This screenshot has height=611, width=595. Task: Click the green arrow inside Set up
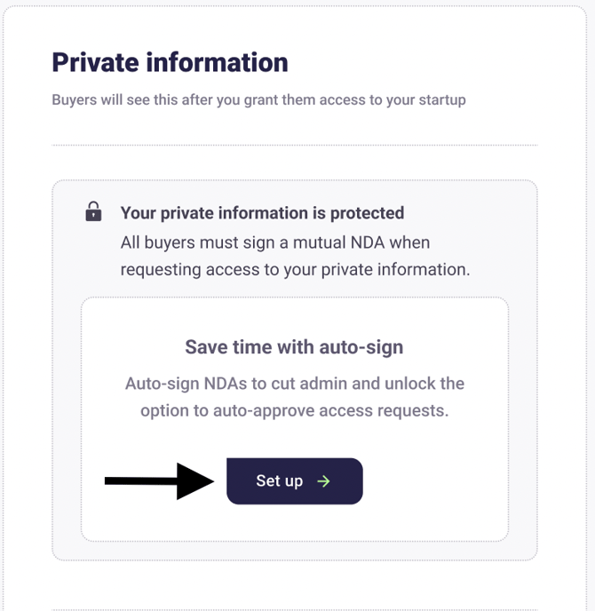pyautogui.click(x=324, y=481)
